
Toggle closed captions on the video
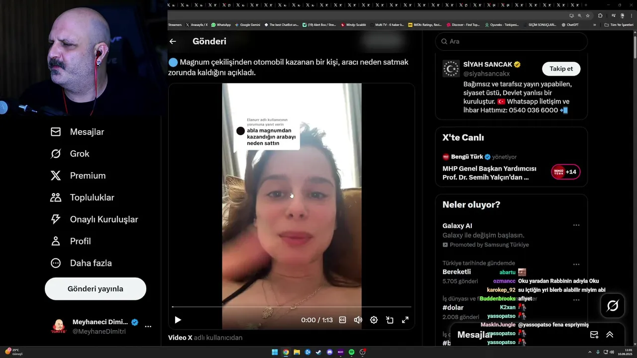click(x=342, y=320)
